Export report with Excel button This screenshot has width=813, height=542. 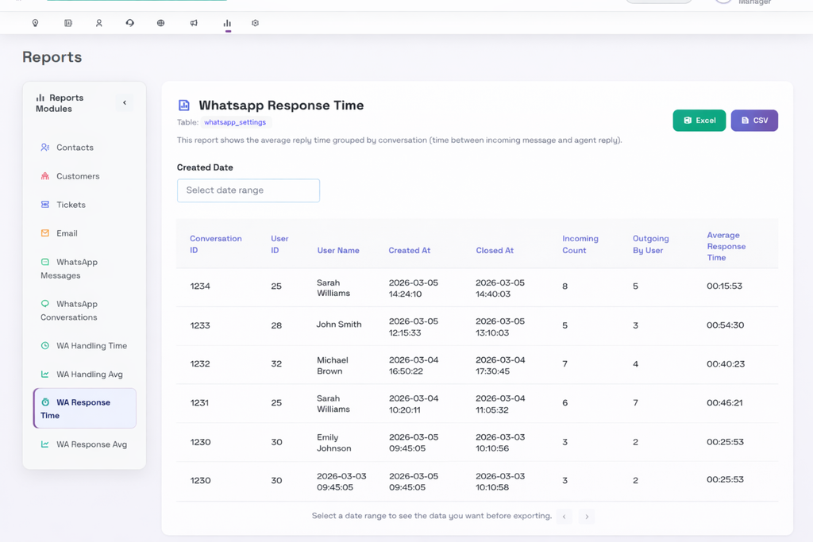[699, 121]
